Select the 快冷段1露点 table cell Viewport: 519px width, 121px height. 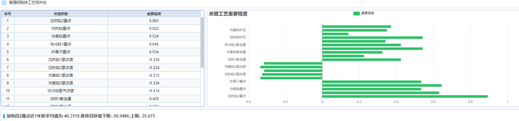[61, 44]
